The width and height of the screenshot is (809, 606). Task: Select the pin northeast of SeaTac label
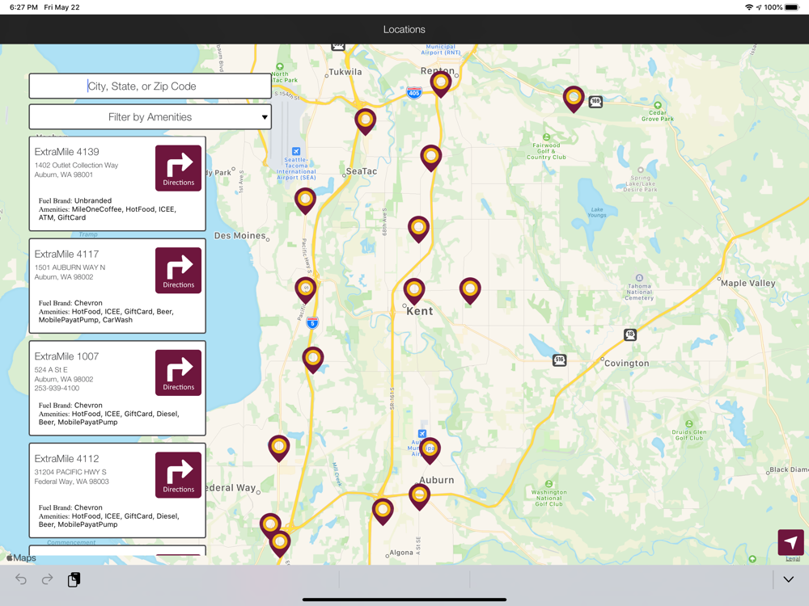tap(431, 158)
